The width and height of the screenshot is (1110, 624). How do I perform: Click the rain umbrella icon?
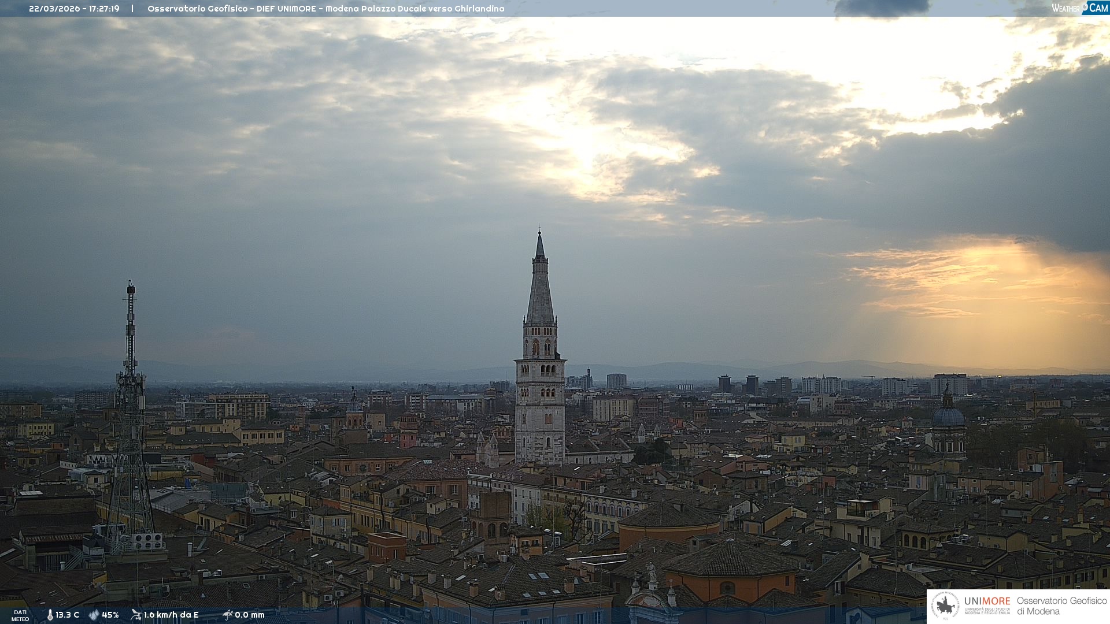pyautogui.click(x=227, y=615)
